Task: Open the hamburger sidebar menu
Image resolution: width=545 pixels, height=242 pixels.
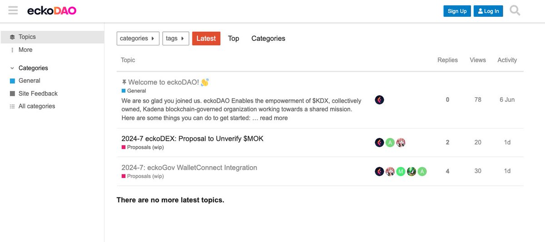Action: pyautogui.click(x=13, y=11)
